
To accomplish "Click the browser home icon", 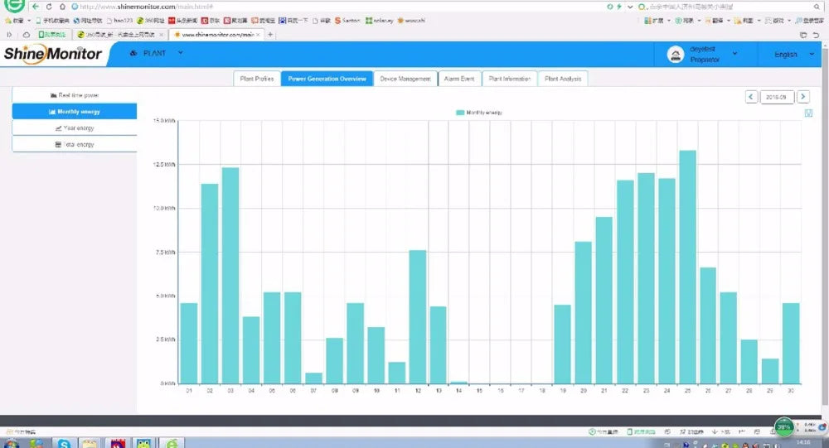I will click(x=62, y=7).
